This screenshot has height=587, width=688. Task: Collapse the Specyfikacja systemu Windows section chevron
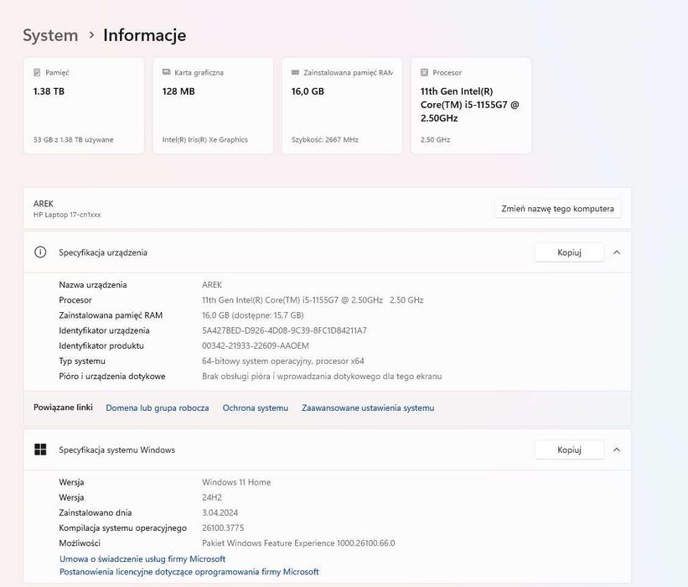coord(617,450)
